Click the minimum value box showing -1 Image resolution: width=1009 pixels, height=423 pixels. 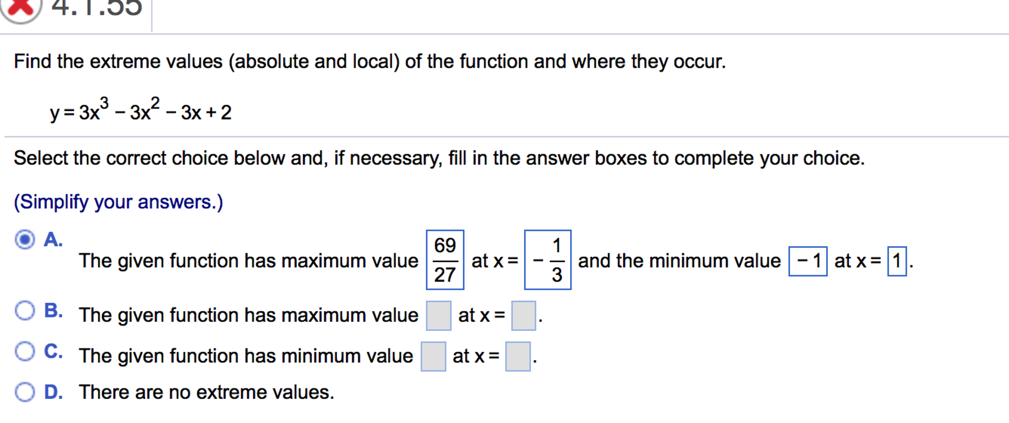point(807,261)
